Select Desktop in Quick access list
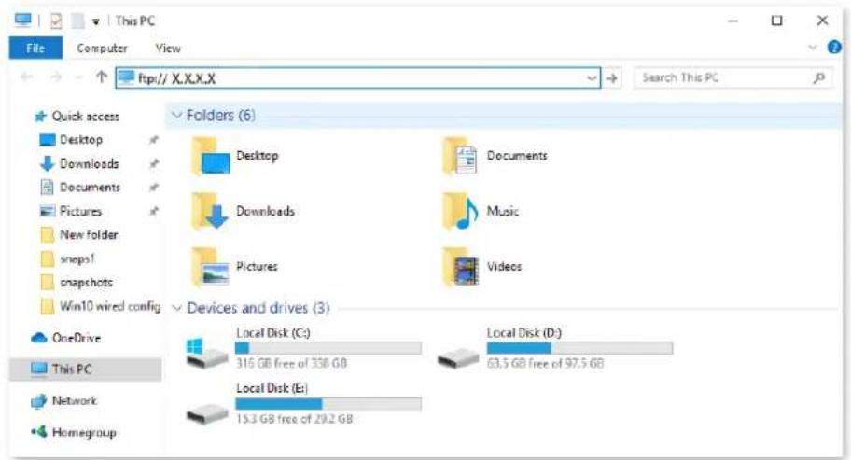This screenshot has width=851, height=460. (81, 140)
